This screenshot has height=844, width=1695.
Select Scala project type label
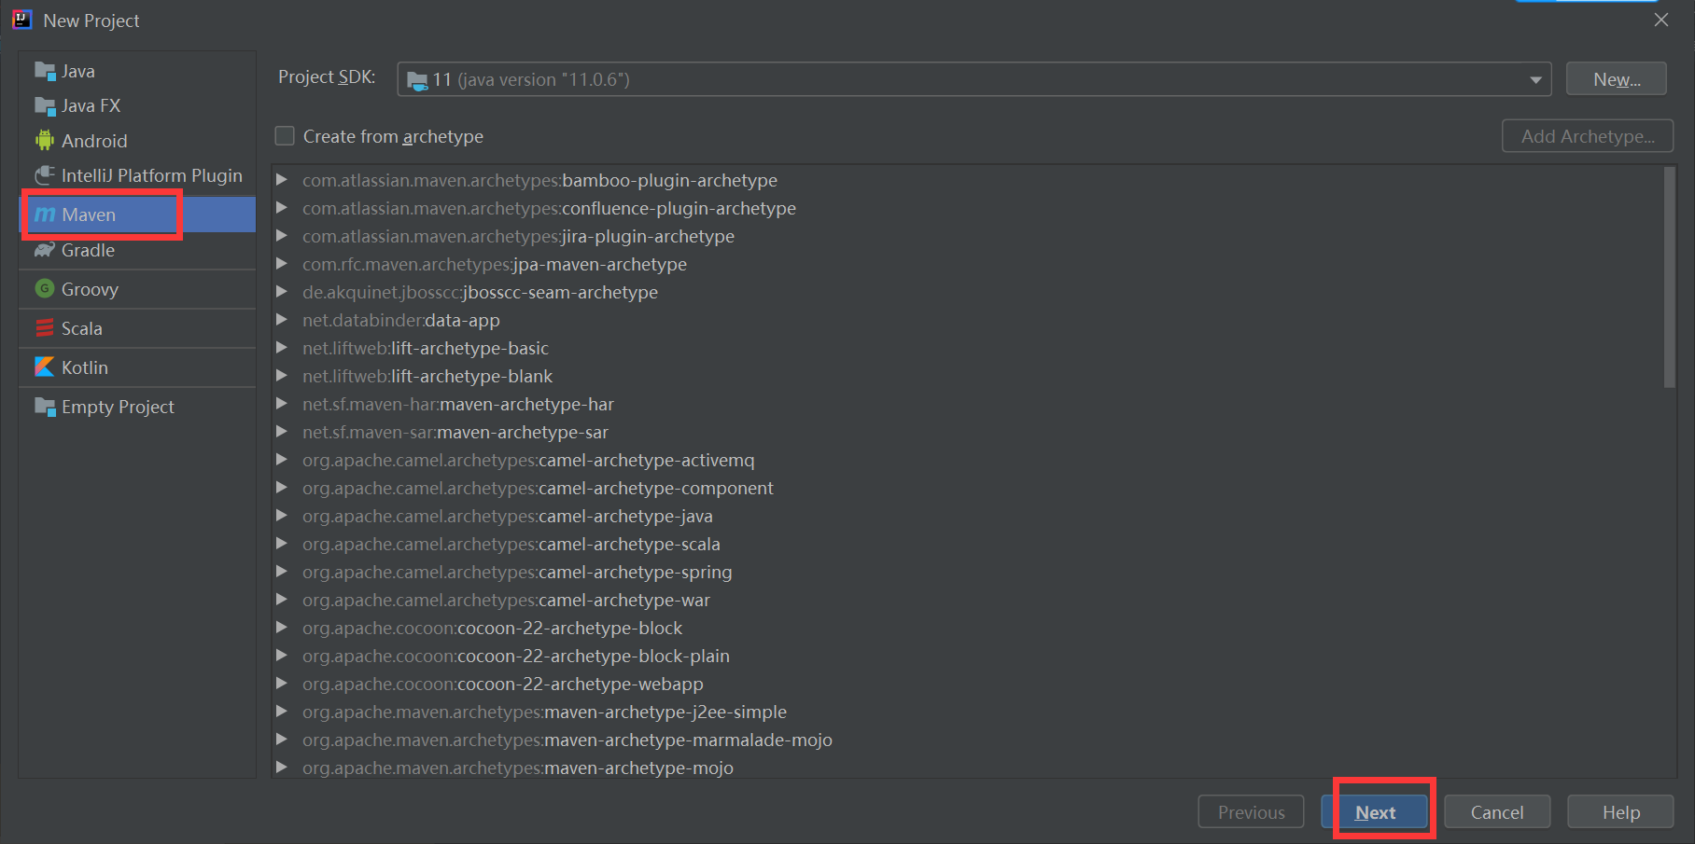click(82, 328)
